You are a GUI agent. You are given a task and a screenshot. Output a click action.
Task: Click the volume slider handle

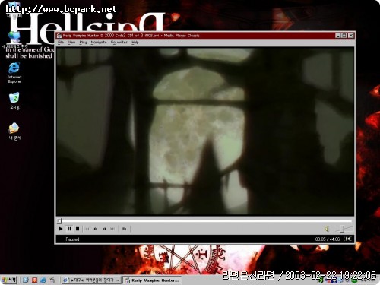tap(343, 229)
